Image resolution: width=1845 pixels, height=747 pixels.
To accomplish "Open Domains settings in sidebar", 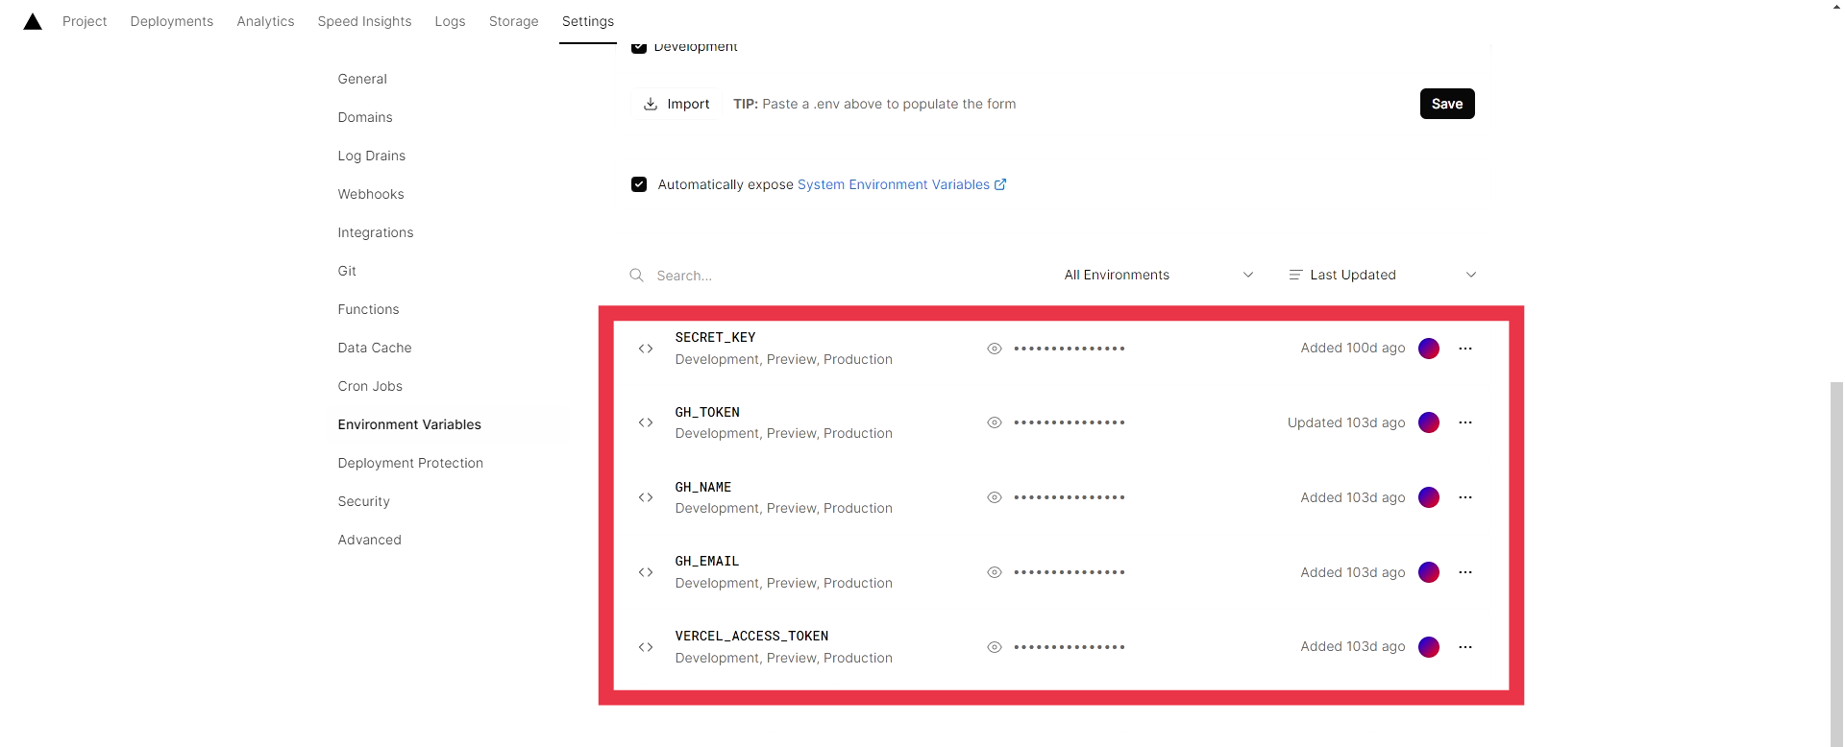I will click(x=365, y=117).
